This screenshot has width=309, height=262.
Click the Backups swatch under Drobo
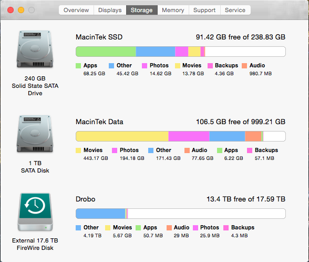[226, 228]
